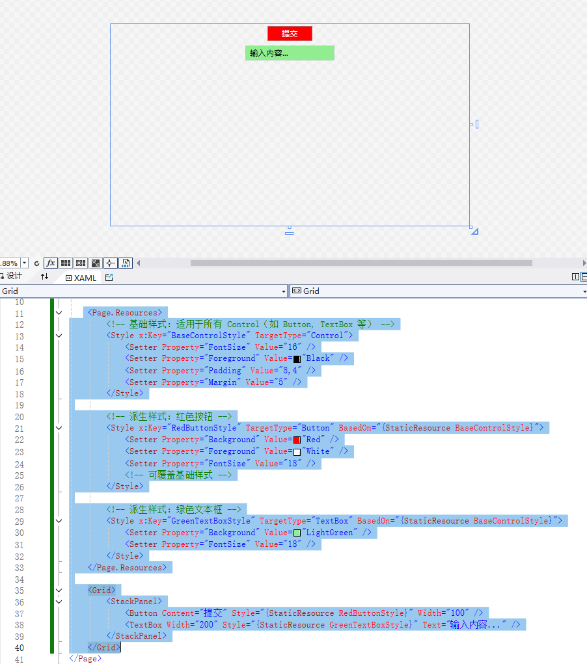Image resolution: width=587 pixels, height=664 pixels.
Task: Click the refresh designer icon
Action: click(x=37, y=263)
